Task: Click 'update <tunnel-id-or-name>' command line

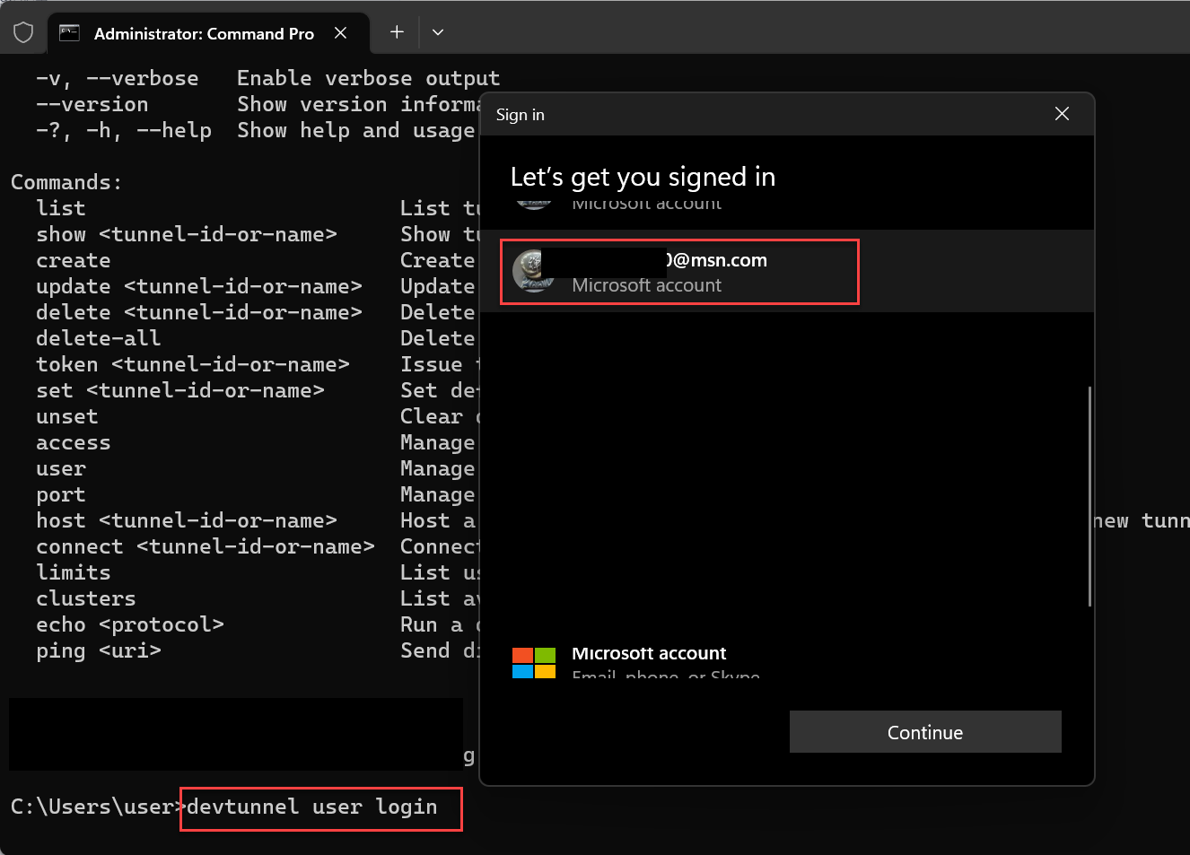Action: (x=199, y=286)
